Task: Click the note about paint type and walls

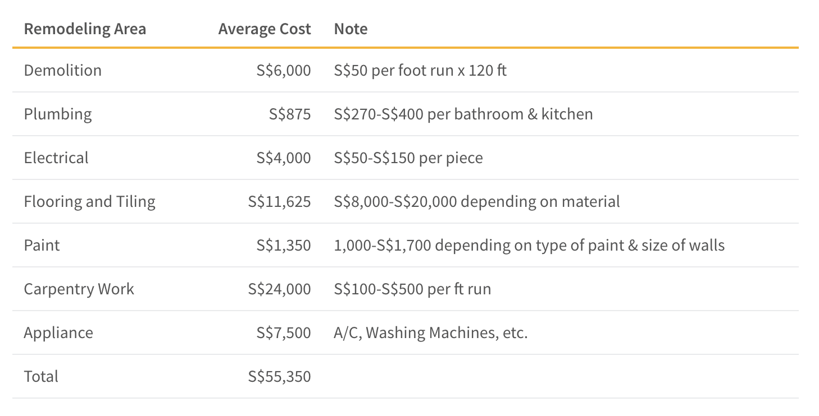Action: click(529, 245)
